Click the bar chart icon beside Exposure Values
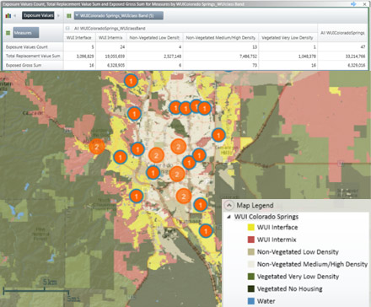Image resolution: width=371 pixels, height=307 pixels. (8, 16)
